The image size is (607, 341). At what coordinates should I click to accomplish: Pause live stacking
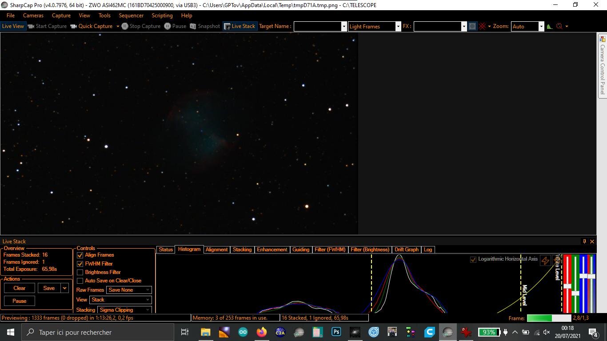20,301
